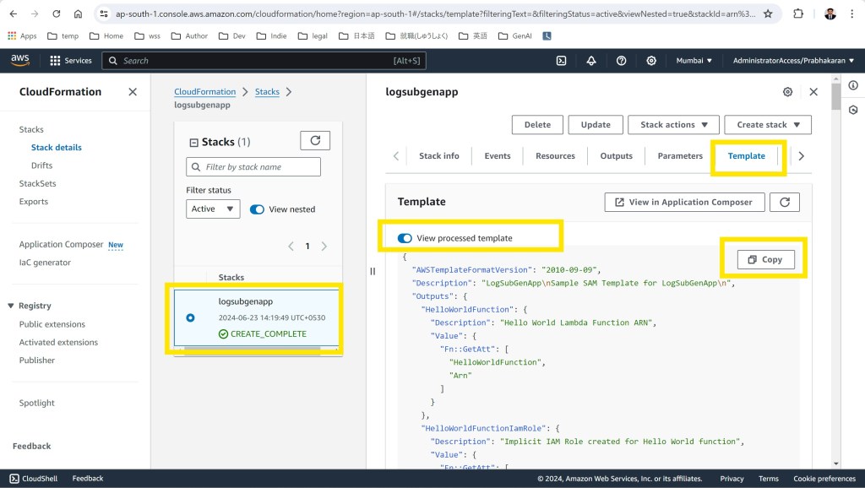Open the Stacks breadcrumb link
The image size is (865, 488).
click(267, 92)
